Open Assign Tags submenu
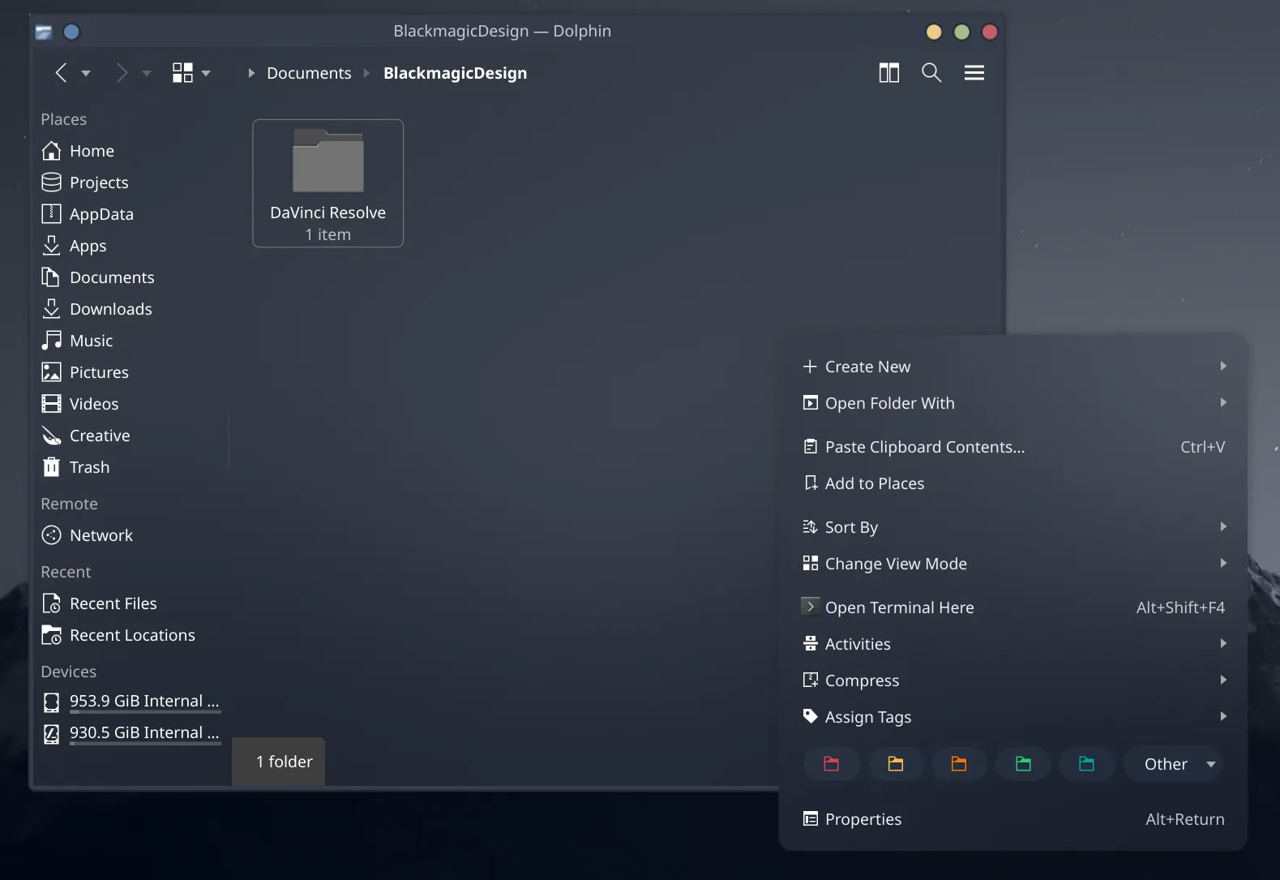 (1013, 717)
